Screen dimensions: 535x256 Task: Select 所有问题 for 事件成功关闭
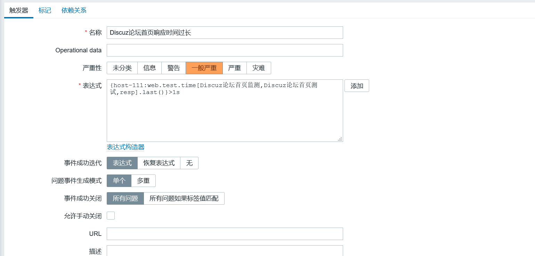125,198
